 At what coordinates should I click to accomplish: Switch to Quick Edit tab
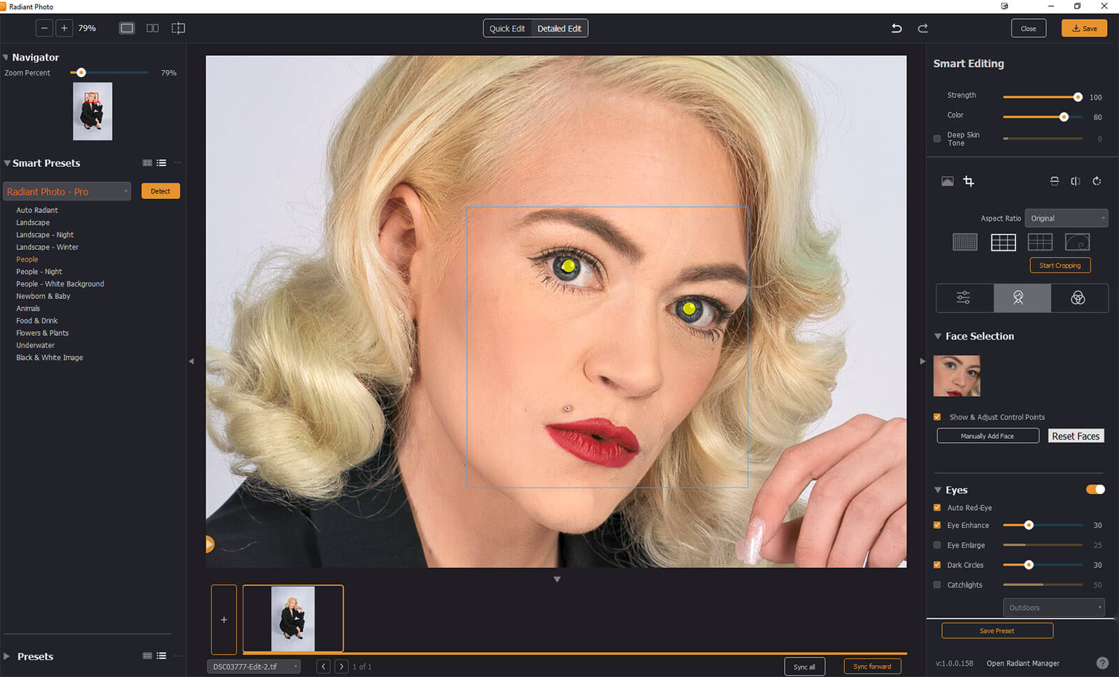pyautogui.click(x=507, y=29)
